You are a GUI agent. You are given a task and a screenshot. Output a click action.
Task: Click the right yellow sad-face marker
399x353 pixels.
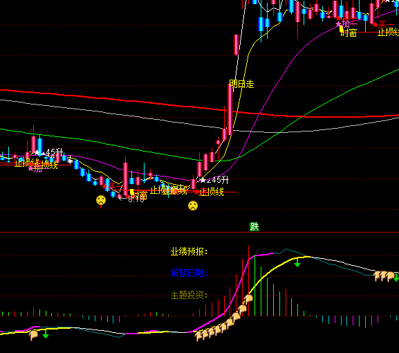click(x=193, y=206)
